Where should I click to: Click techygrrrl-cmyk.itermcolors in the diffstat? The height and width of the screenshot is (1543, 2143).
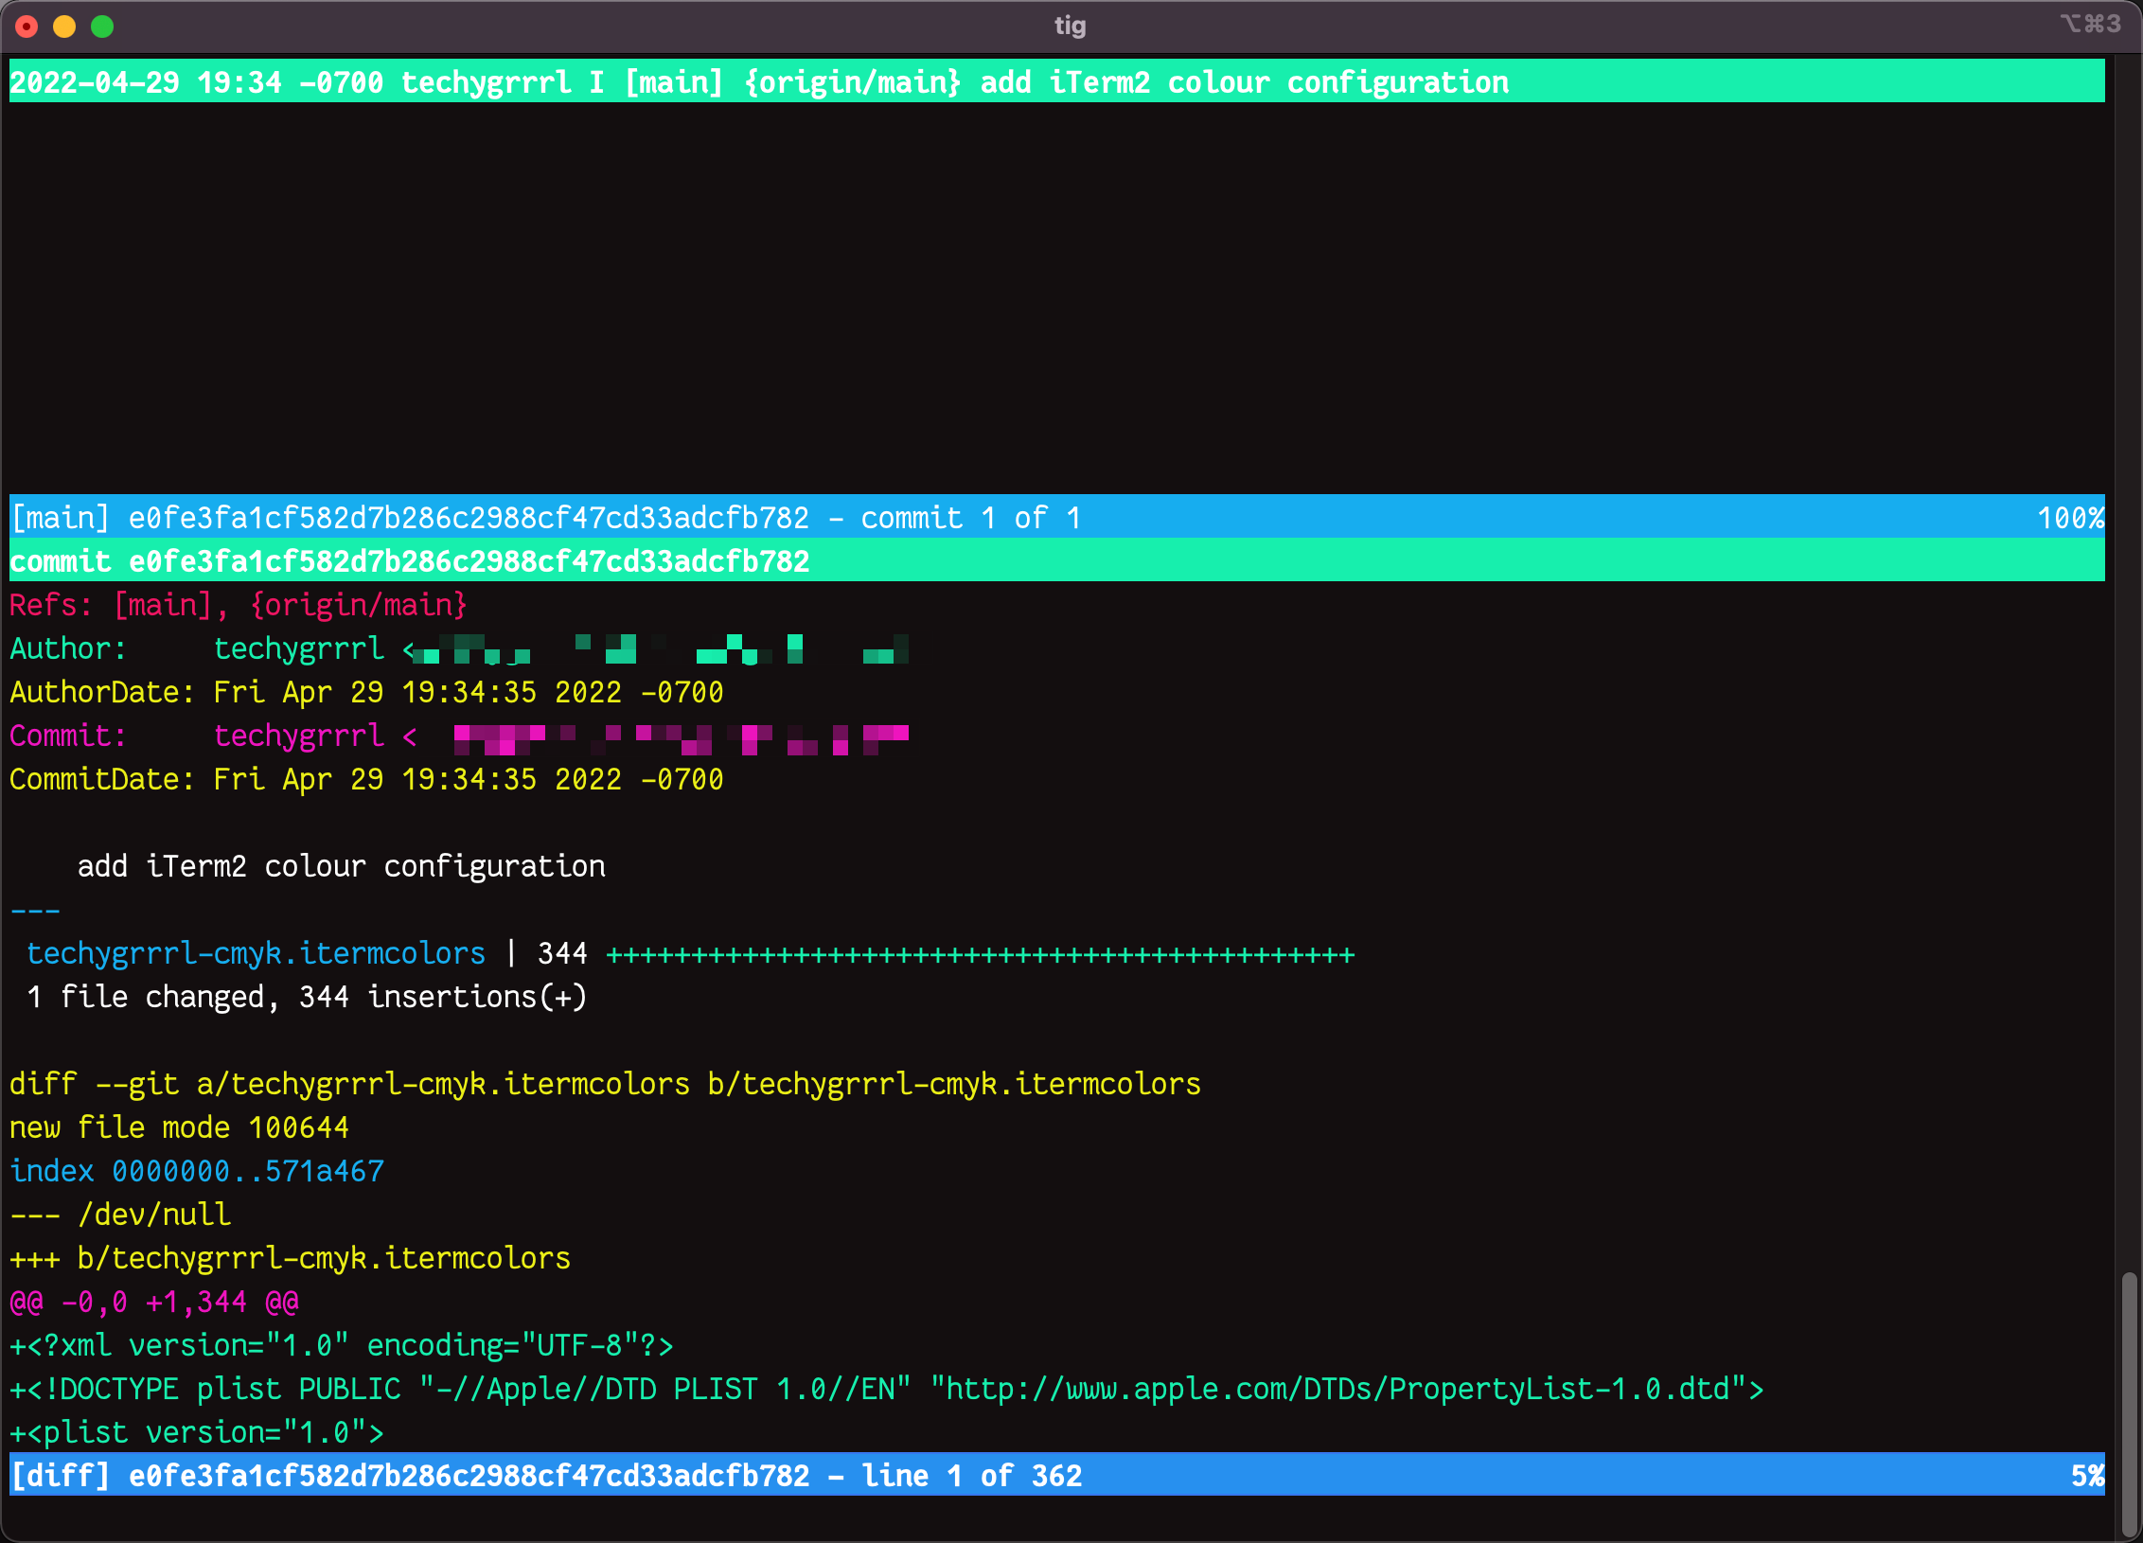(x=256, y=953)
